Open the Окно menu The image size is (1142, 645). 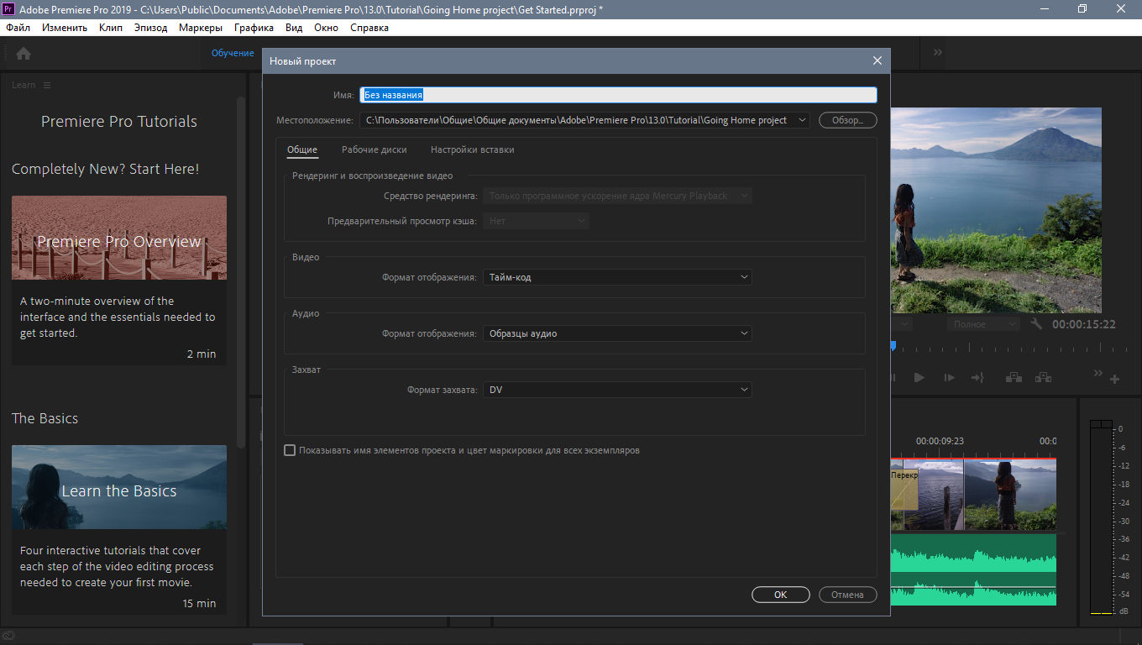point(326,28)
